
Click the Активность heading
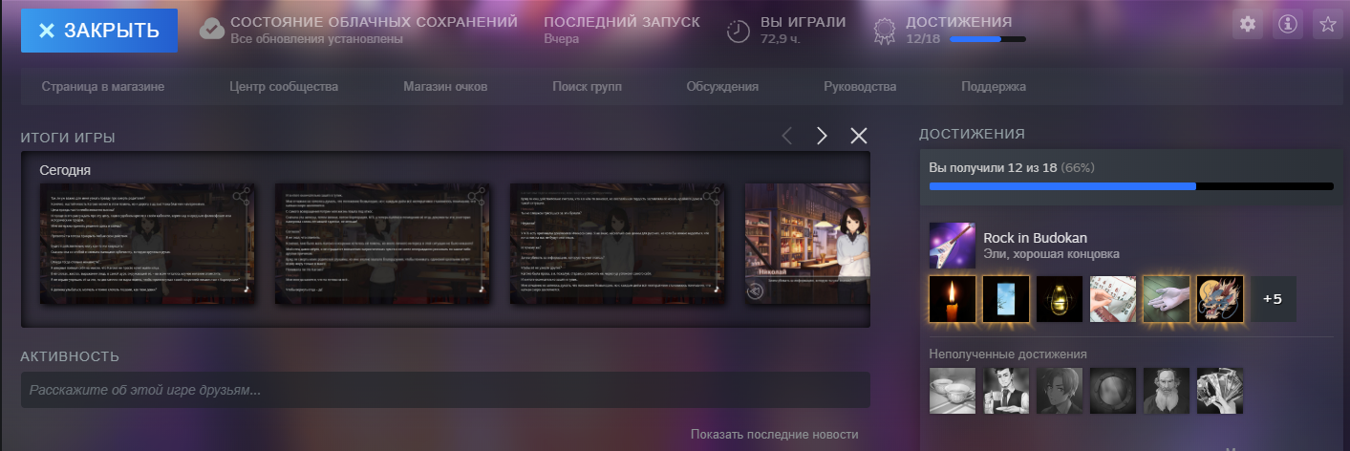point(70,356)
